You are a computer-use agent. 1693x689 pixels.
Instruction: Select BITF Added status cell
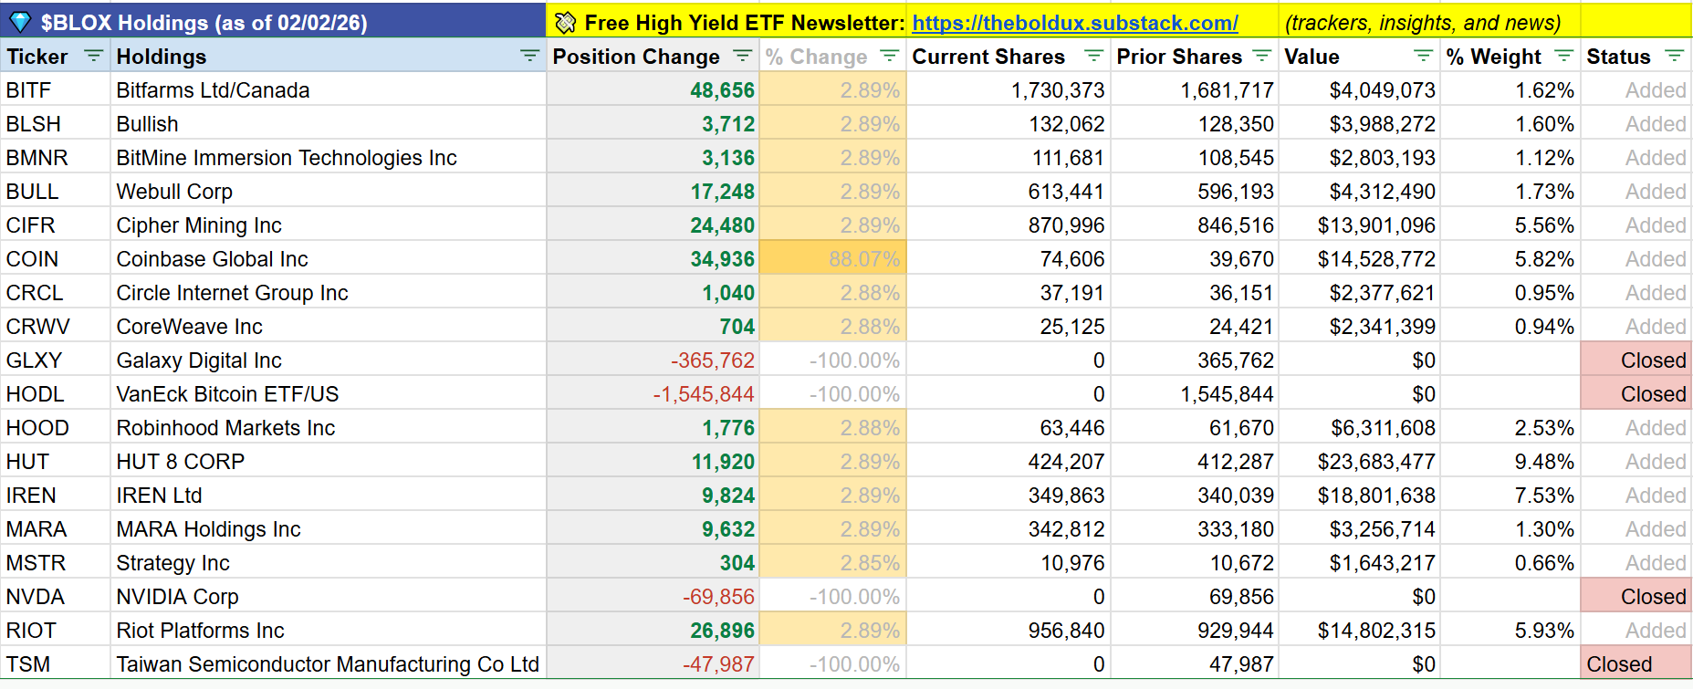(x=1636, y=89)
